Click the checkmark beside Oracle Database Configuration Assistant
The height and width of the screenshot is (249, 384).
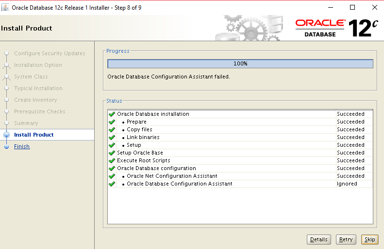pos(112,184)
